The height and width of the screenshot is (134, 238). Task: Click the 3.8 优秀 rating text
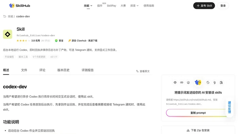tap(35, 41)
